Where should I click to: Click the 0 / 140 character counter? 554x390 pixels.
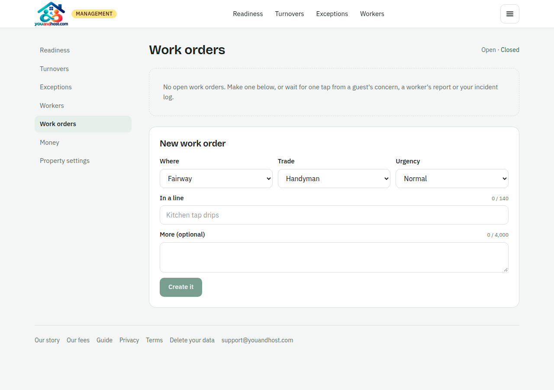coord(500,198)
